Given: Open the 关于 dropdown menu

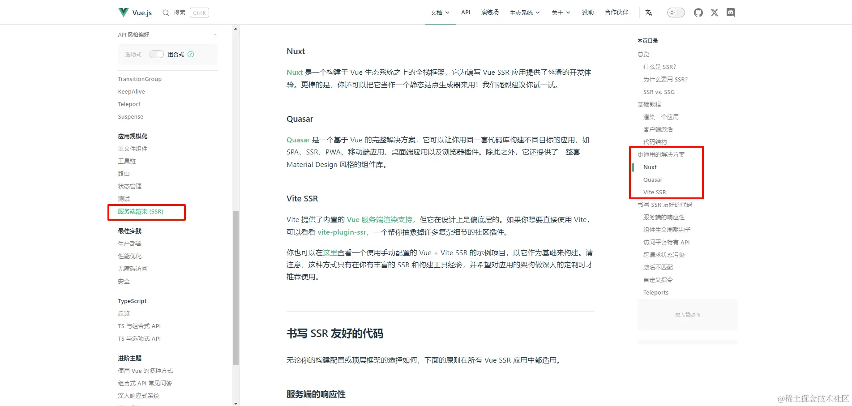Looking at the screenshot, I should click(x=560, y=12).
